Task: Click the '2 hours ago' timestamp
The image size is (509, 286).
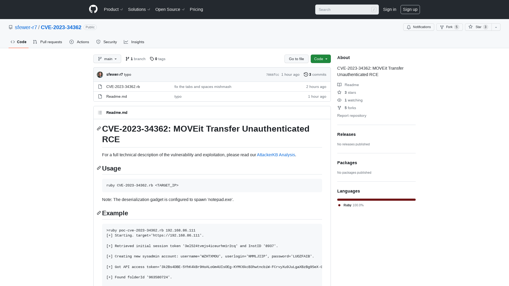Action: point(316,87)
